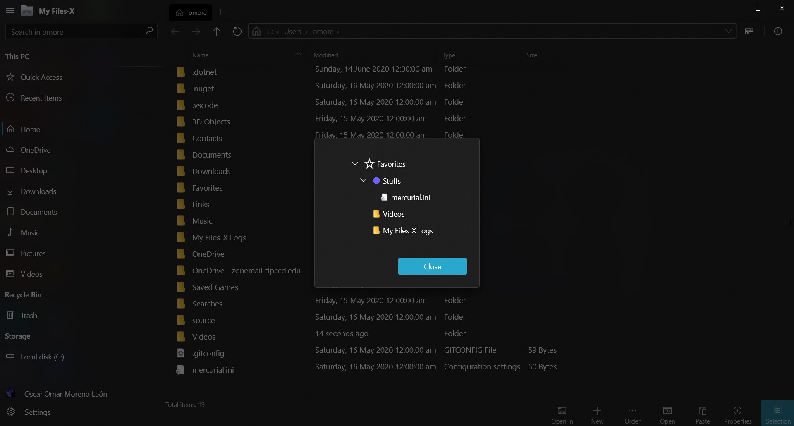This screenshot has height=426, width=794.
Task: Open the app info panel
Action: (779, 31)
